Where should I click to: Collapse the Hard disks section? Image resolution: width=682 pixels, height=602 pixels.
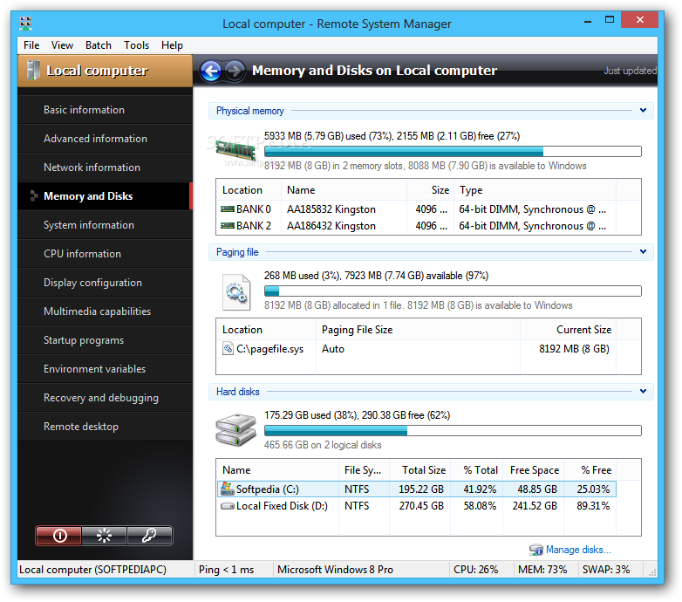[x=643, y=392]
